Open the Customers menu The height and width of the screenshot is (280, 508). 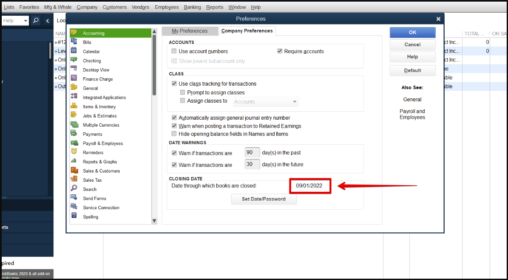(115, 7)
